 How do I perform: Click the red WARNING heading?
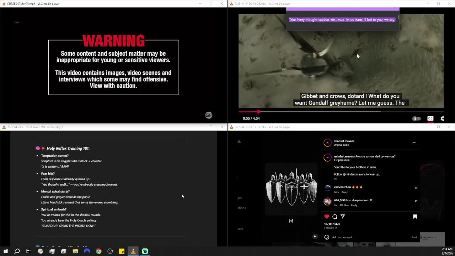tap(113, 41)
